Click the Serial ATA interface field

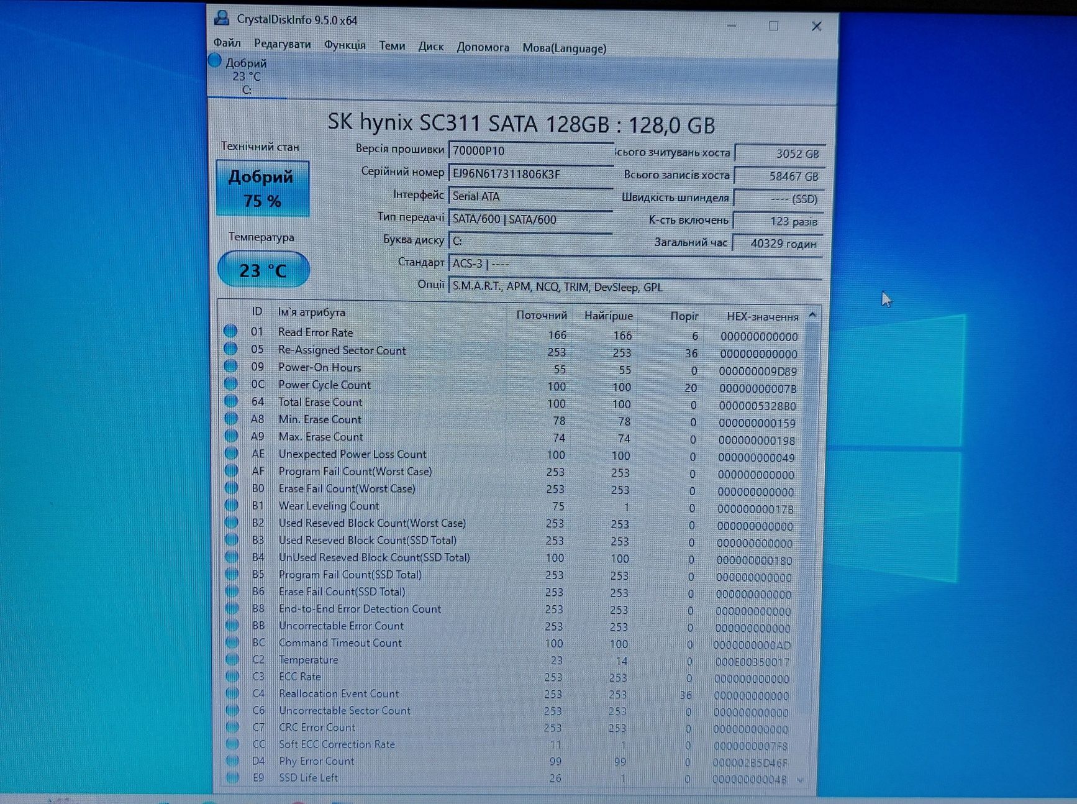pos(530,196)
